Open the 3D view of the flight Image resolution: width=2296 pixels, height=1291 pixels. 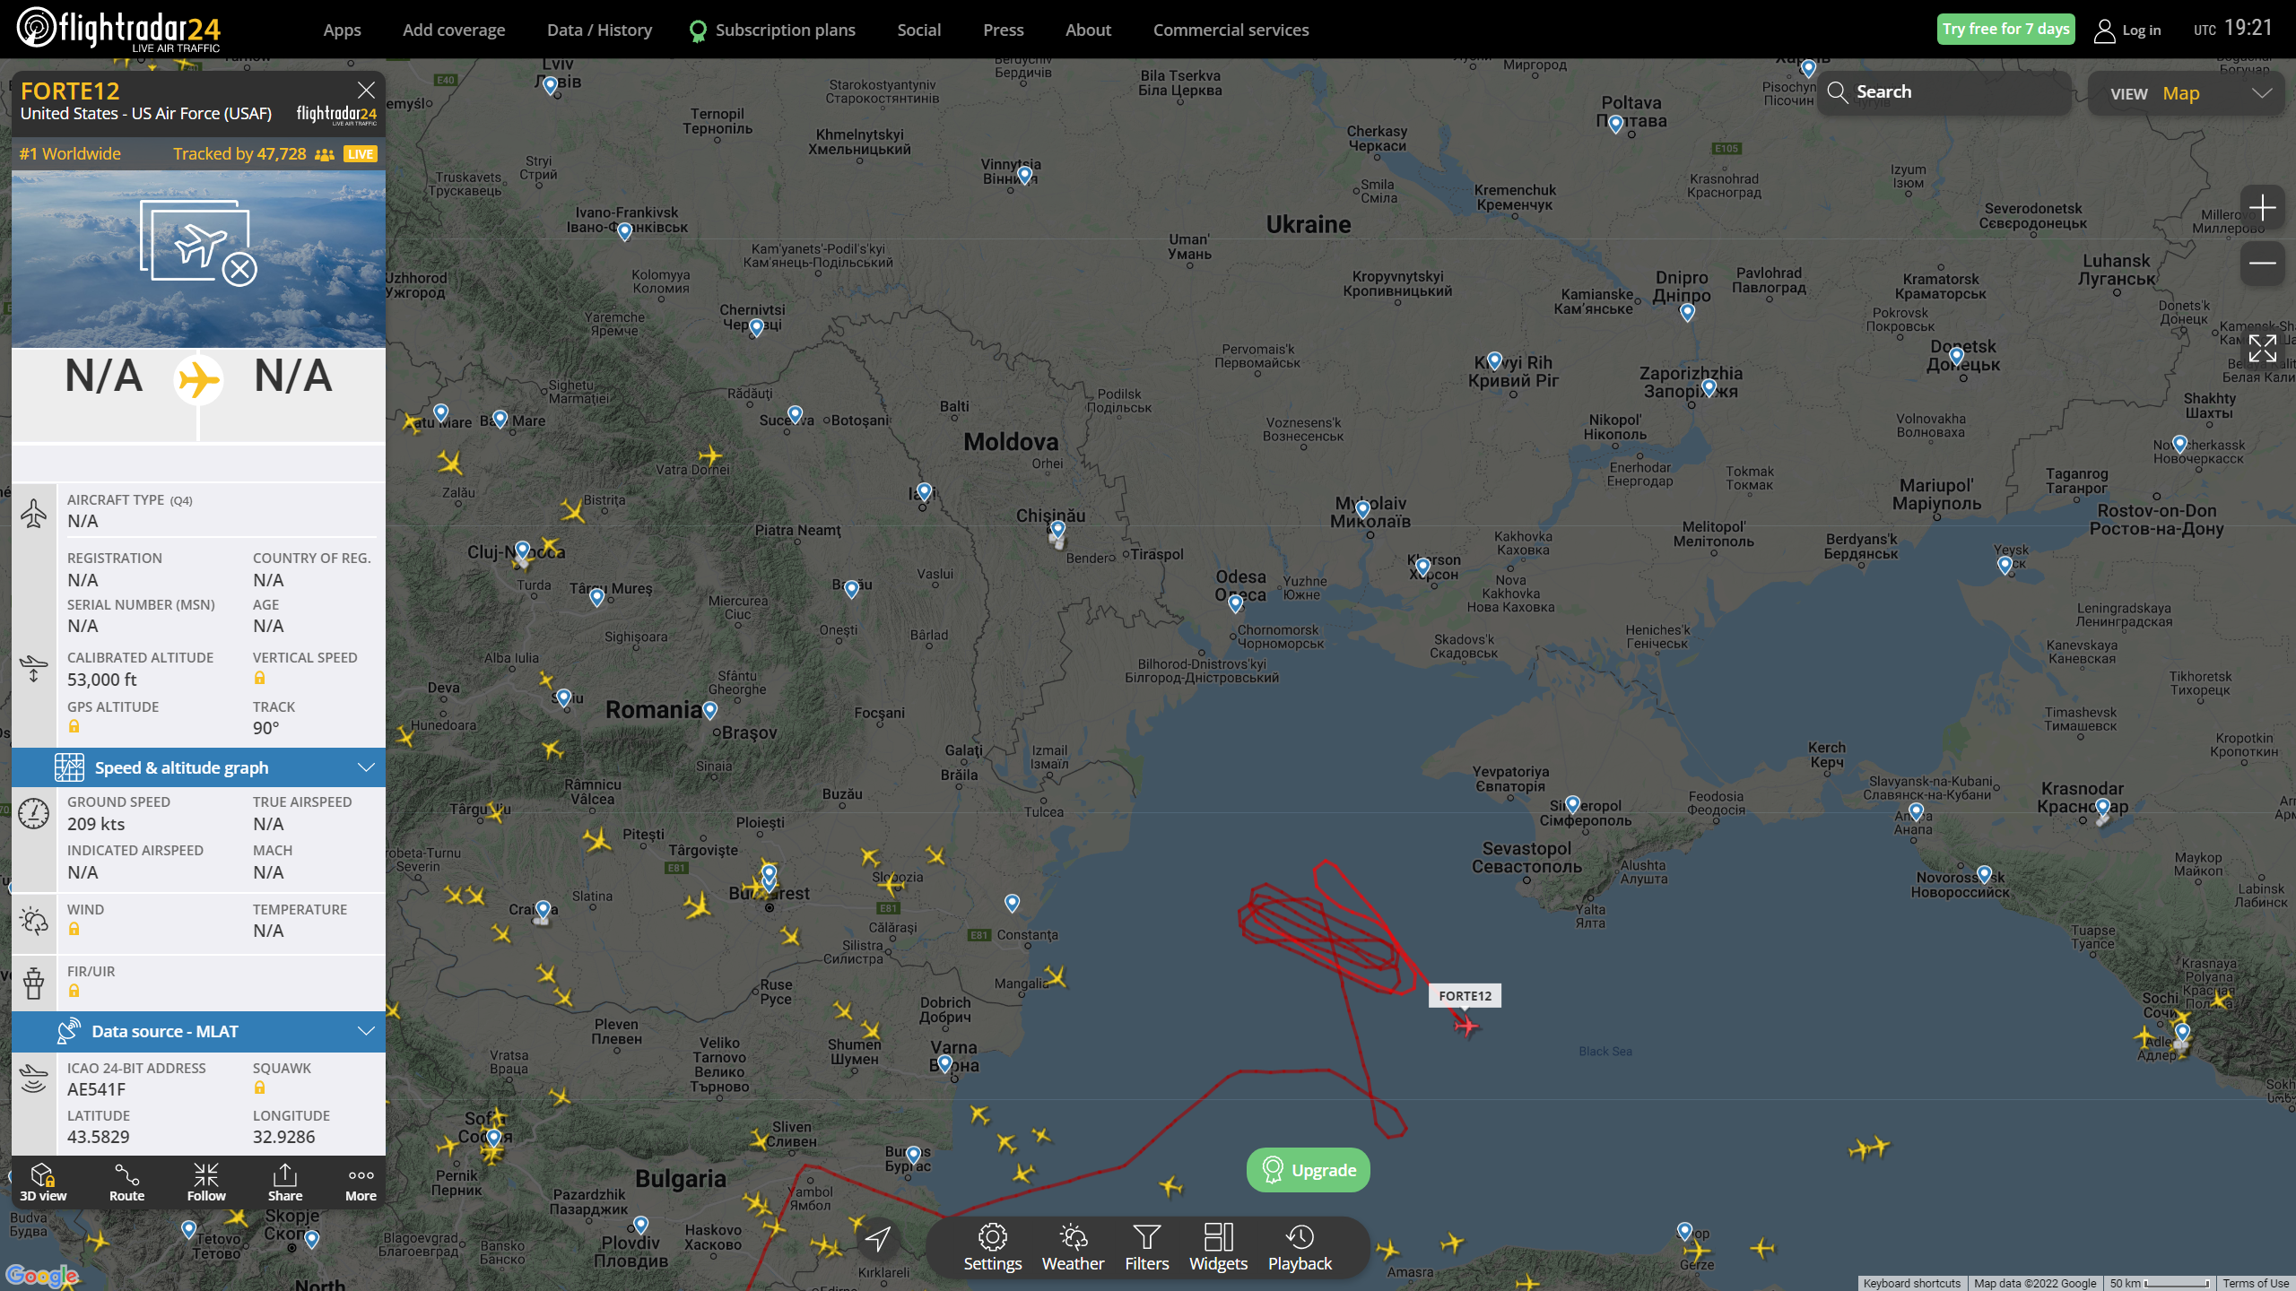43,1182
